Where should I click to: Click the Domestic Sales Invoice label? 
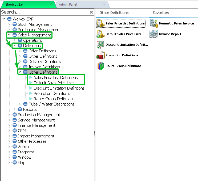pyautogui.click(x=176, y=23)
